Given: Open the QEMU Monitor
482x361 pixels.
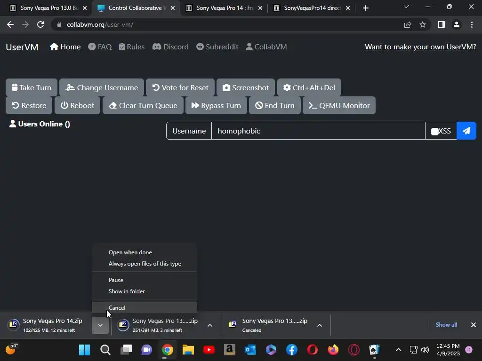Looking at the screenshot, I should click(x=339, y=105).
